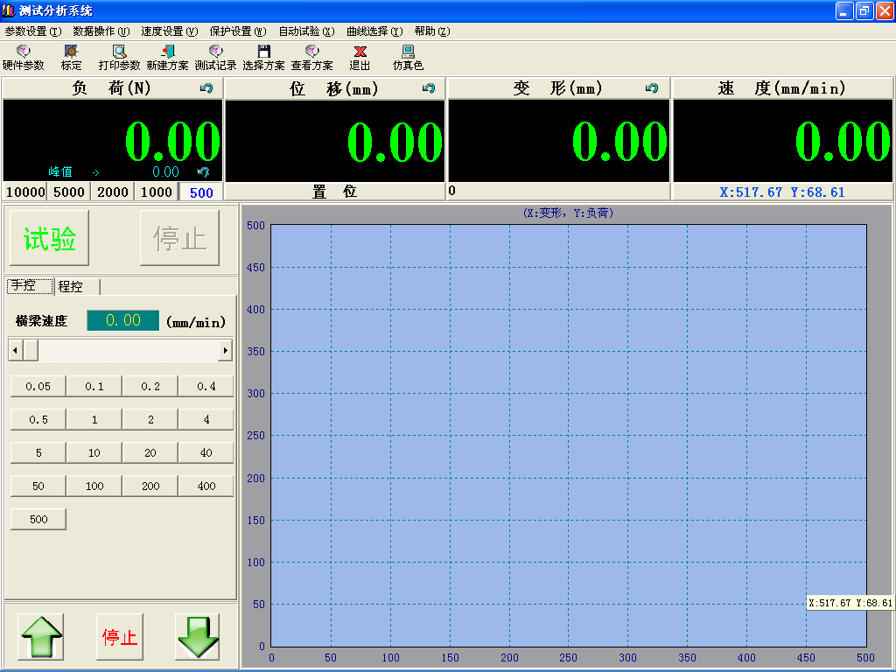Open the 参数设置 menu
The image size is (896, 672).
pyautogui.click(x=32, y=31)
